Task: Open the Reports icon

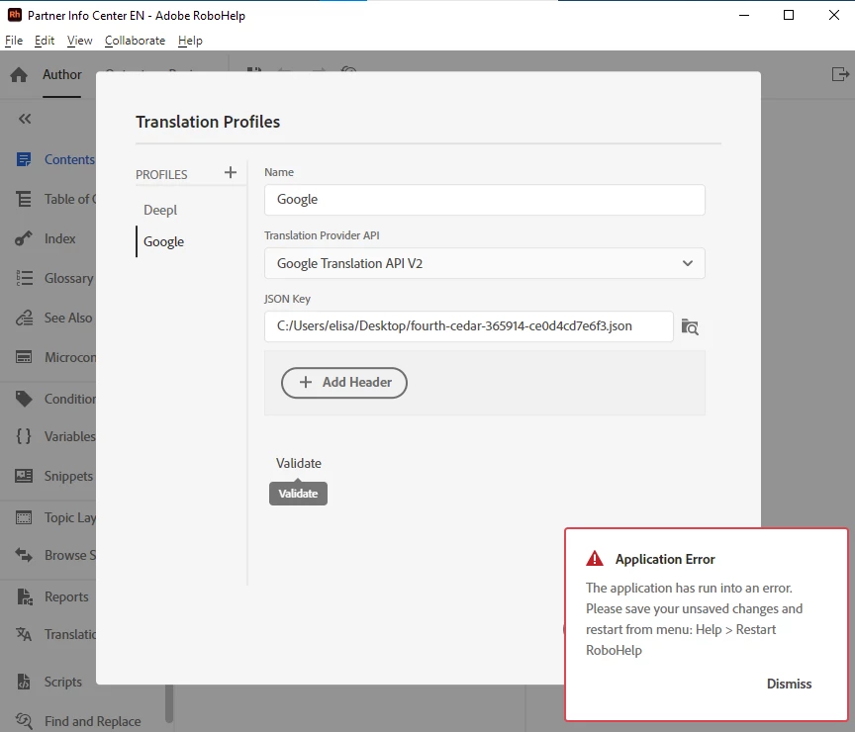Action: [x=25, y=596]
